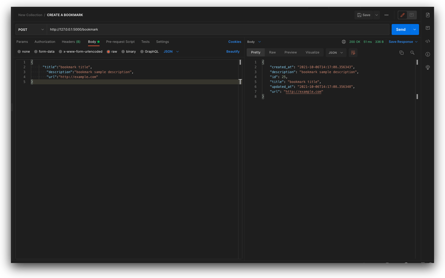445x278 pixels.
Task: Select the form-data body type
Action: coord(44,51)
